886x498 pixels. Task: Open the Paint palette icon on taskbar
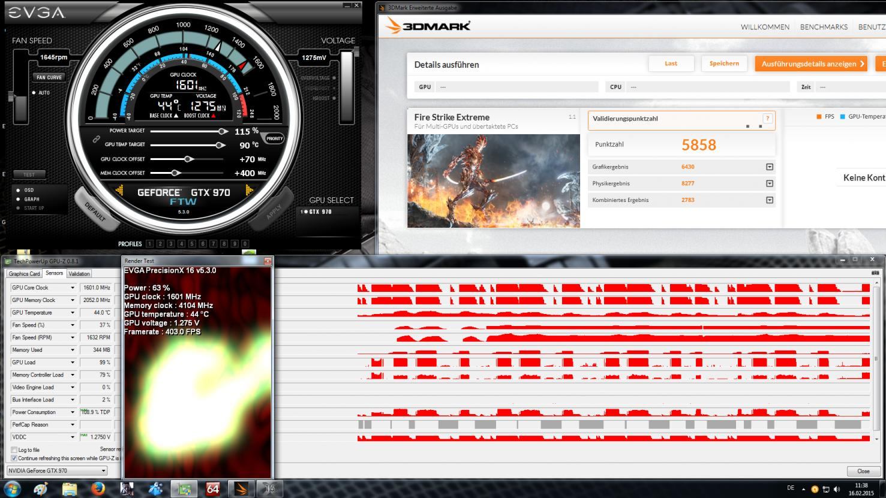pyautogui.click(x=41, y=489)
